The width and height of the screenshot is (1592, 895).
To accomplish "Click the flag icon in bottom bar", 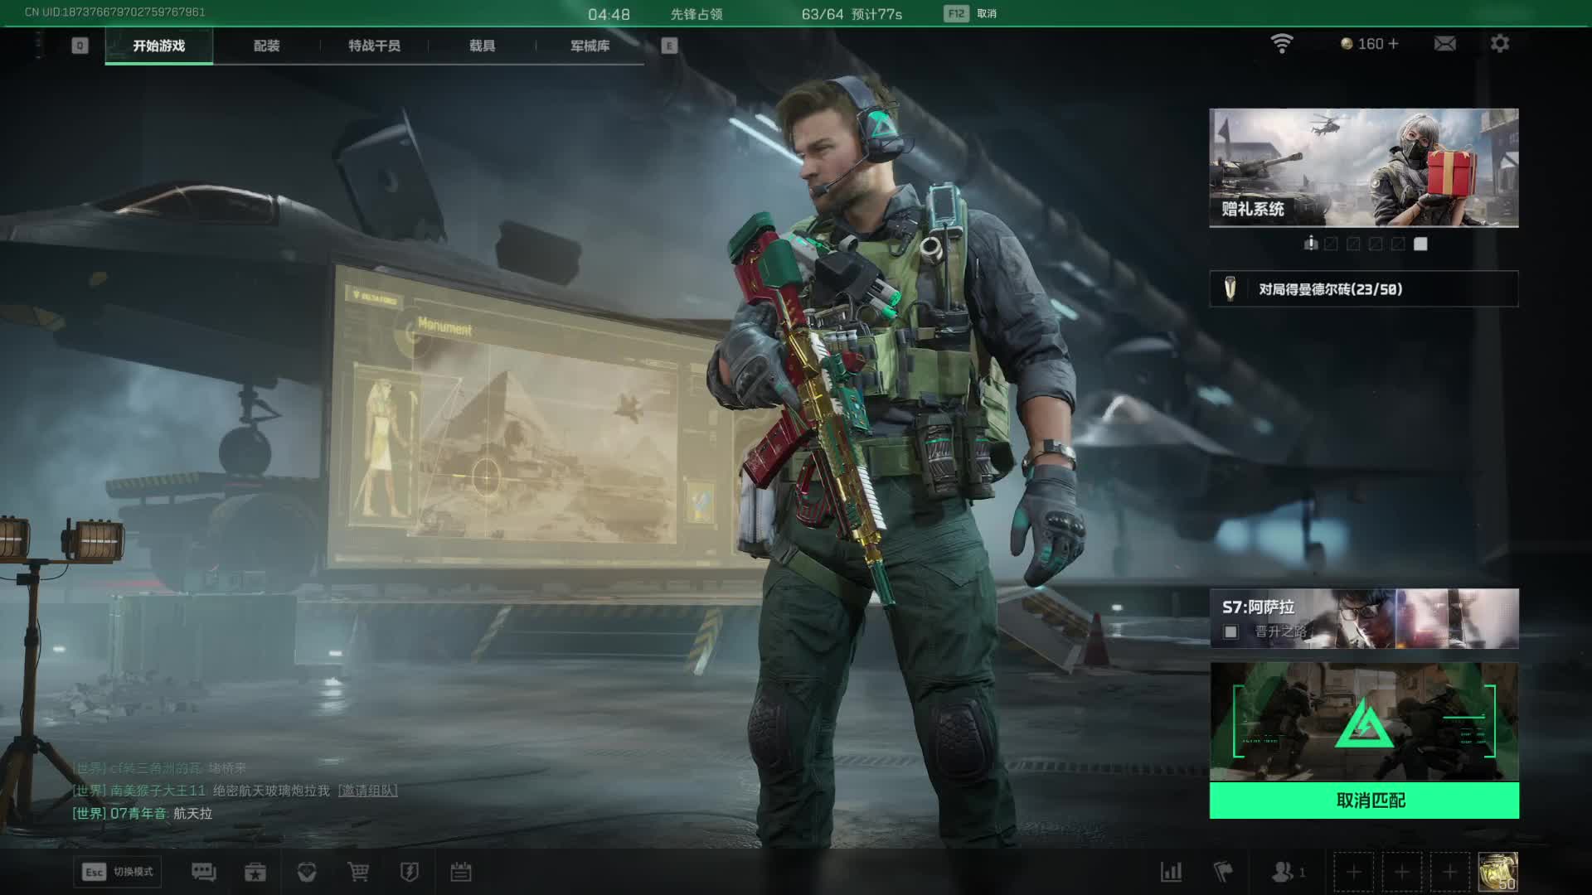I will pos(1223,872).
